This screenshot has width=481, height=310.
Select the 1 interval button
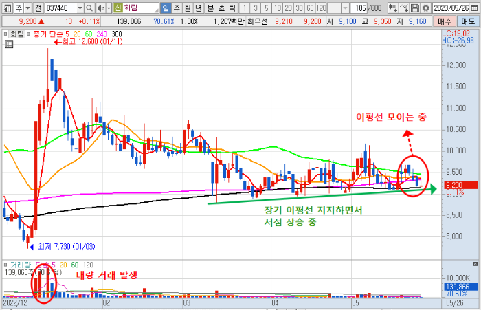(x=245, y=8)
